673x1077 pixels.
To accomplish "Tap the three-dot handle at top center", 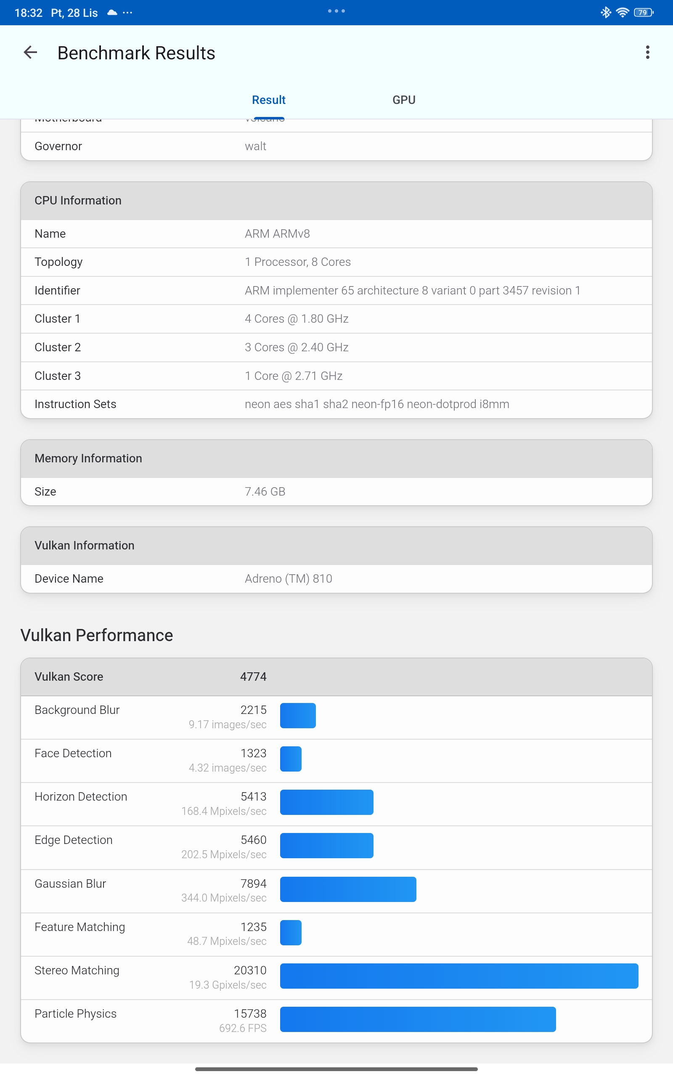I will (x=336, y=11).
